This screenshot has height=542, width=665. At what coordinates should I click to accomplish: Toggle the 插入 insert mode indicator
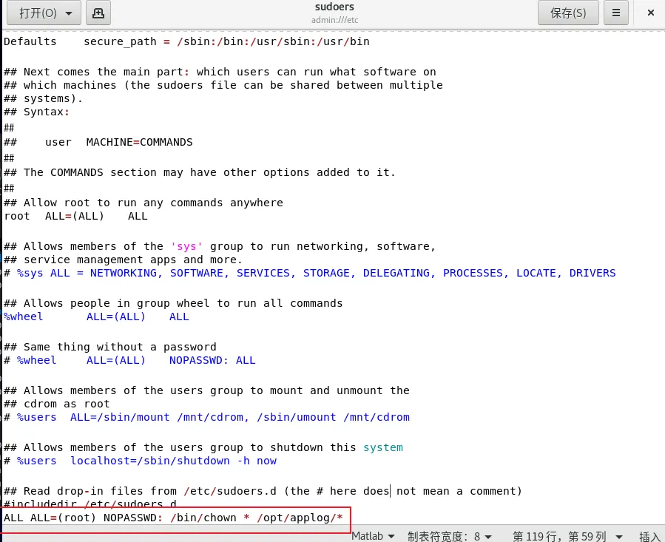(x=649, y=535)
